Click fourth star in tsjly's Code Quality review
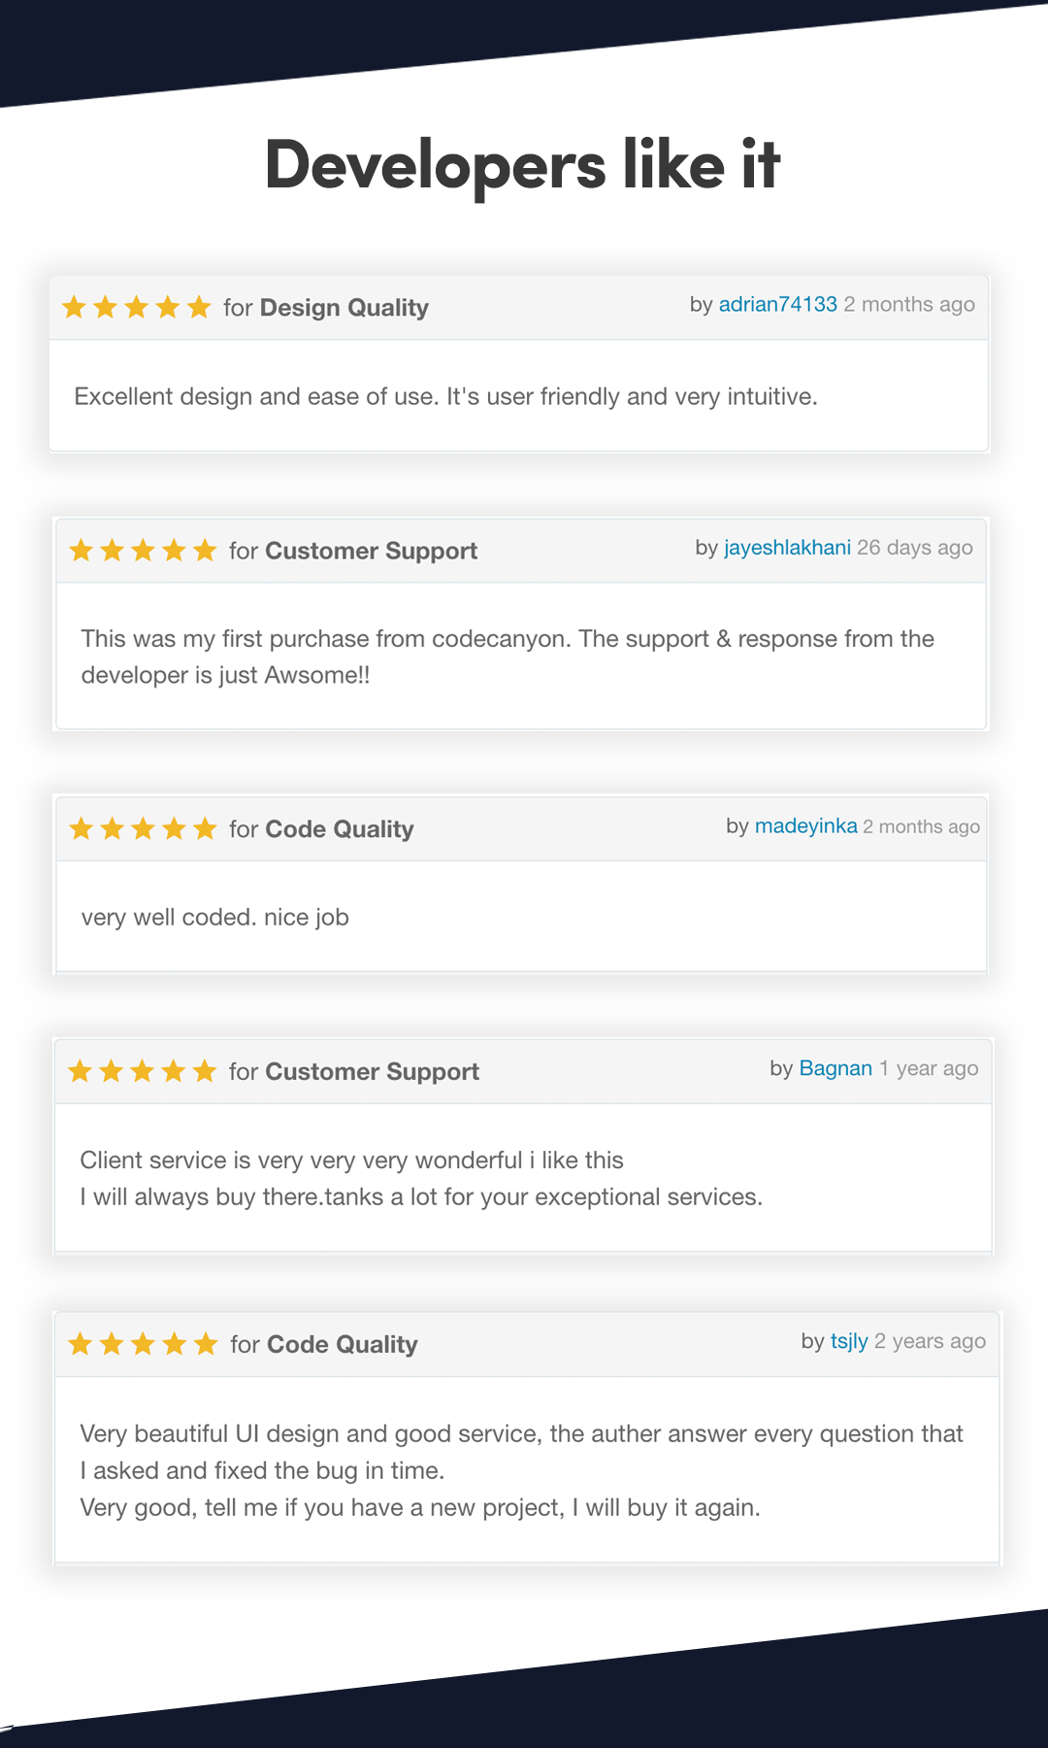This screenshot has height=1748, width=1048. tap(175, 1344)
